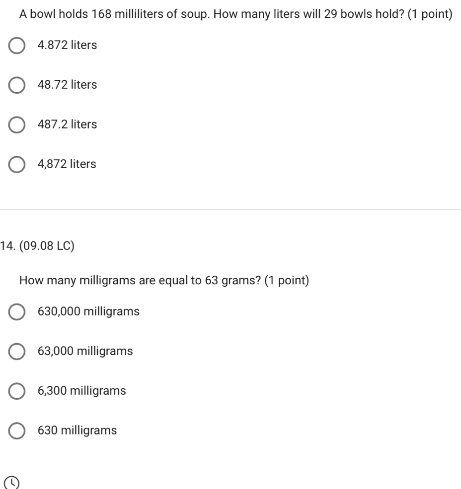The image size is (461, 489).
Task: Click the "6,300 milligrams" answer label
Action: coord(81,391)
